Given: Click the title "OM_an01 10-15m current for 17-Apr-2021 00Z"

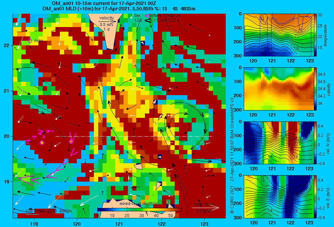Looking at the screenshot, I should pyautogui.click(x=104, y=3).
